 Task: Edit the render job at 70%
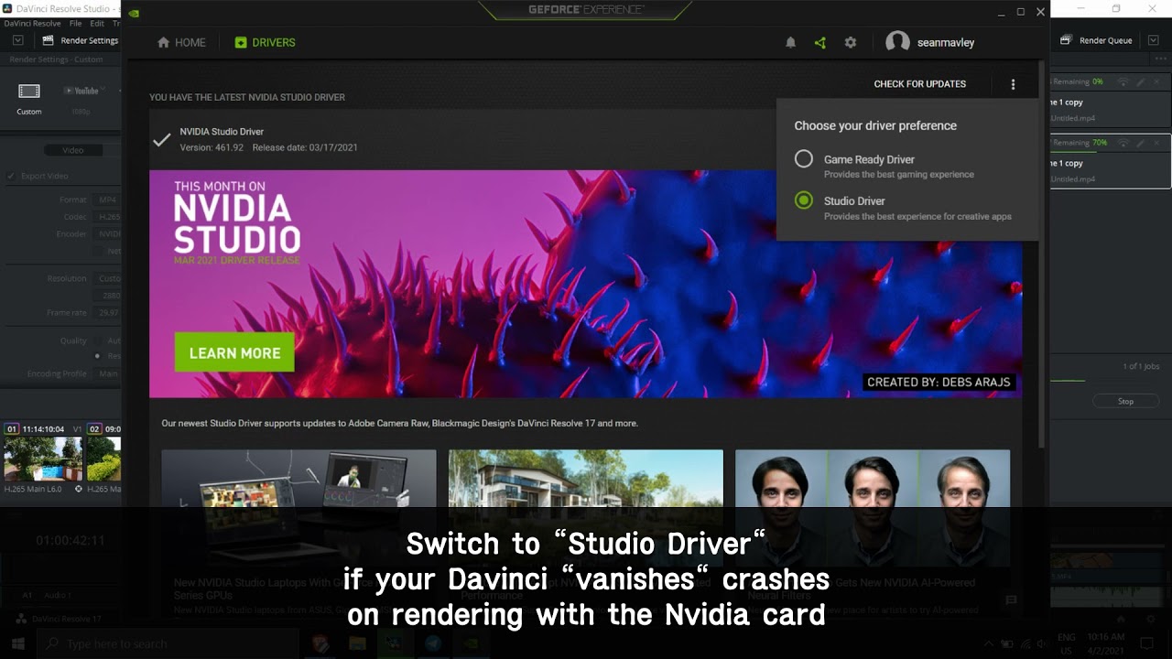pos(1140,143)
